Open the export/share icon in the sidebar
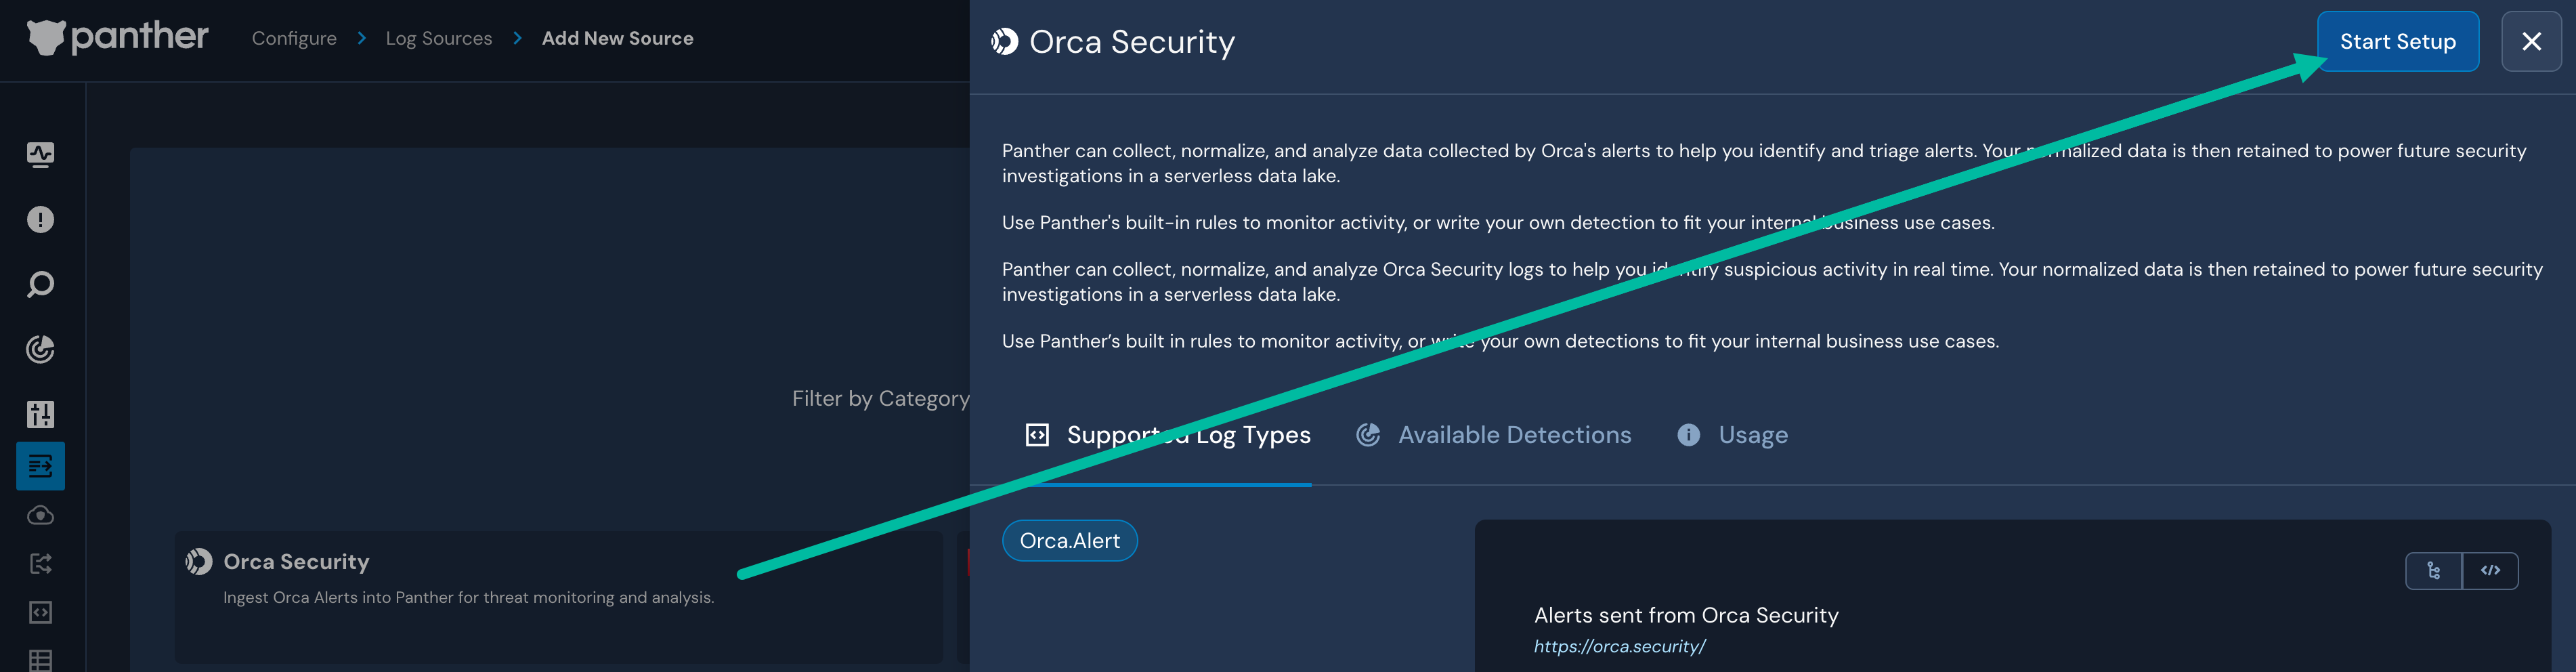The image size is (2576, 672). (40, 564)
